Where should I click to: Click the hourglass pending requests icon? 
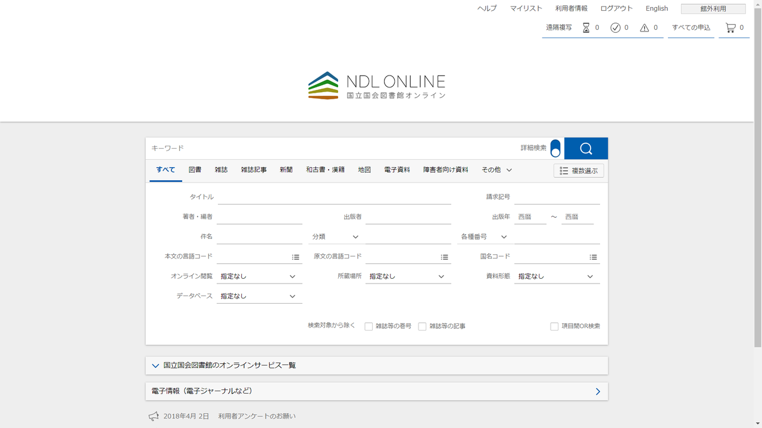click(586, 28)
